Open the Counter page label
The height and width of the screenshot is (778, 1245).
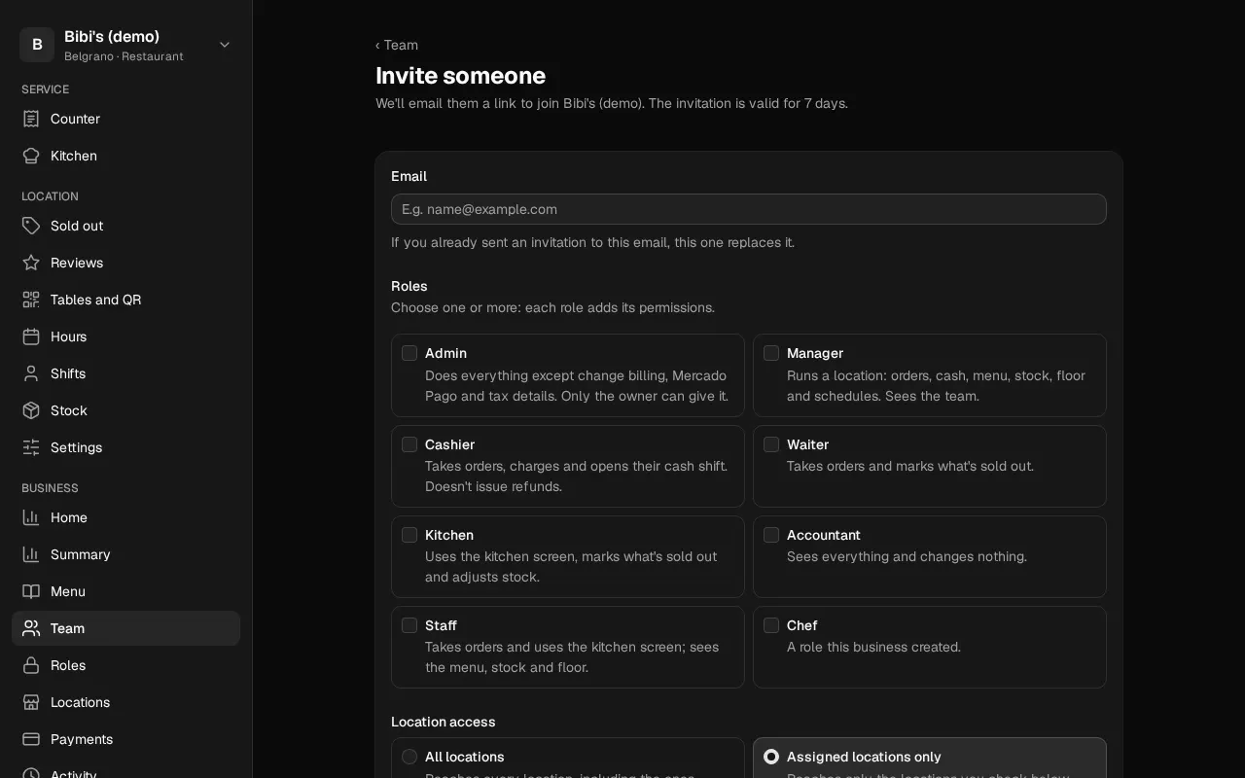coord(75,119)
